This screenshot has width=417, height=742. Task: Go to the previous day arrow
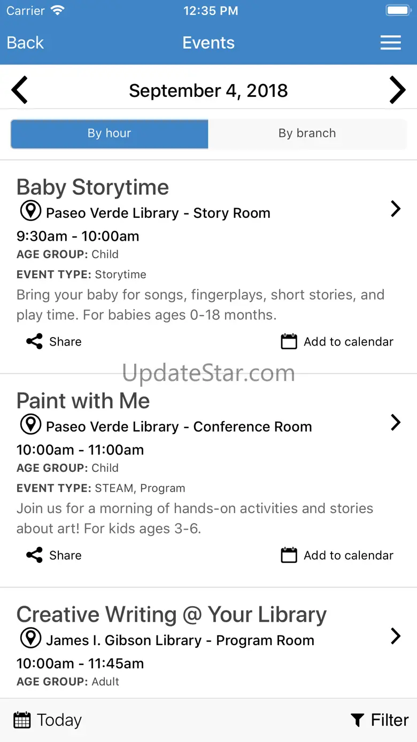click(20, 90)
